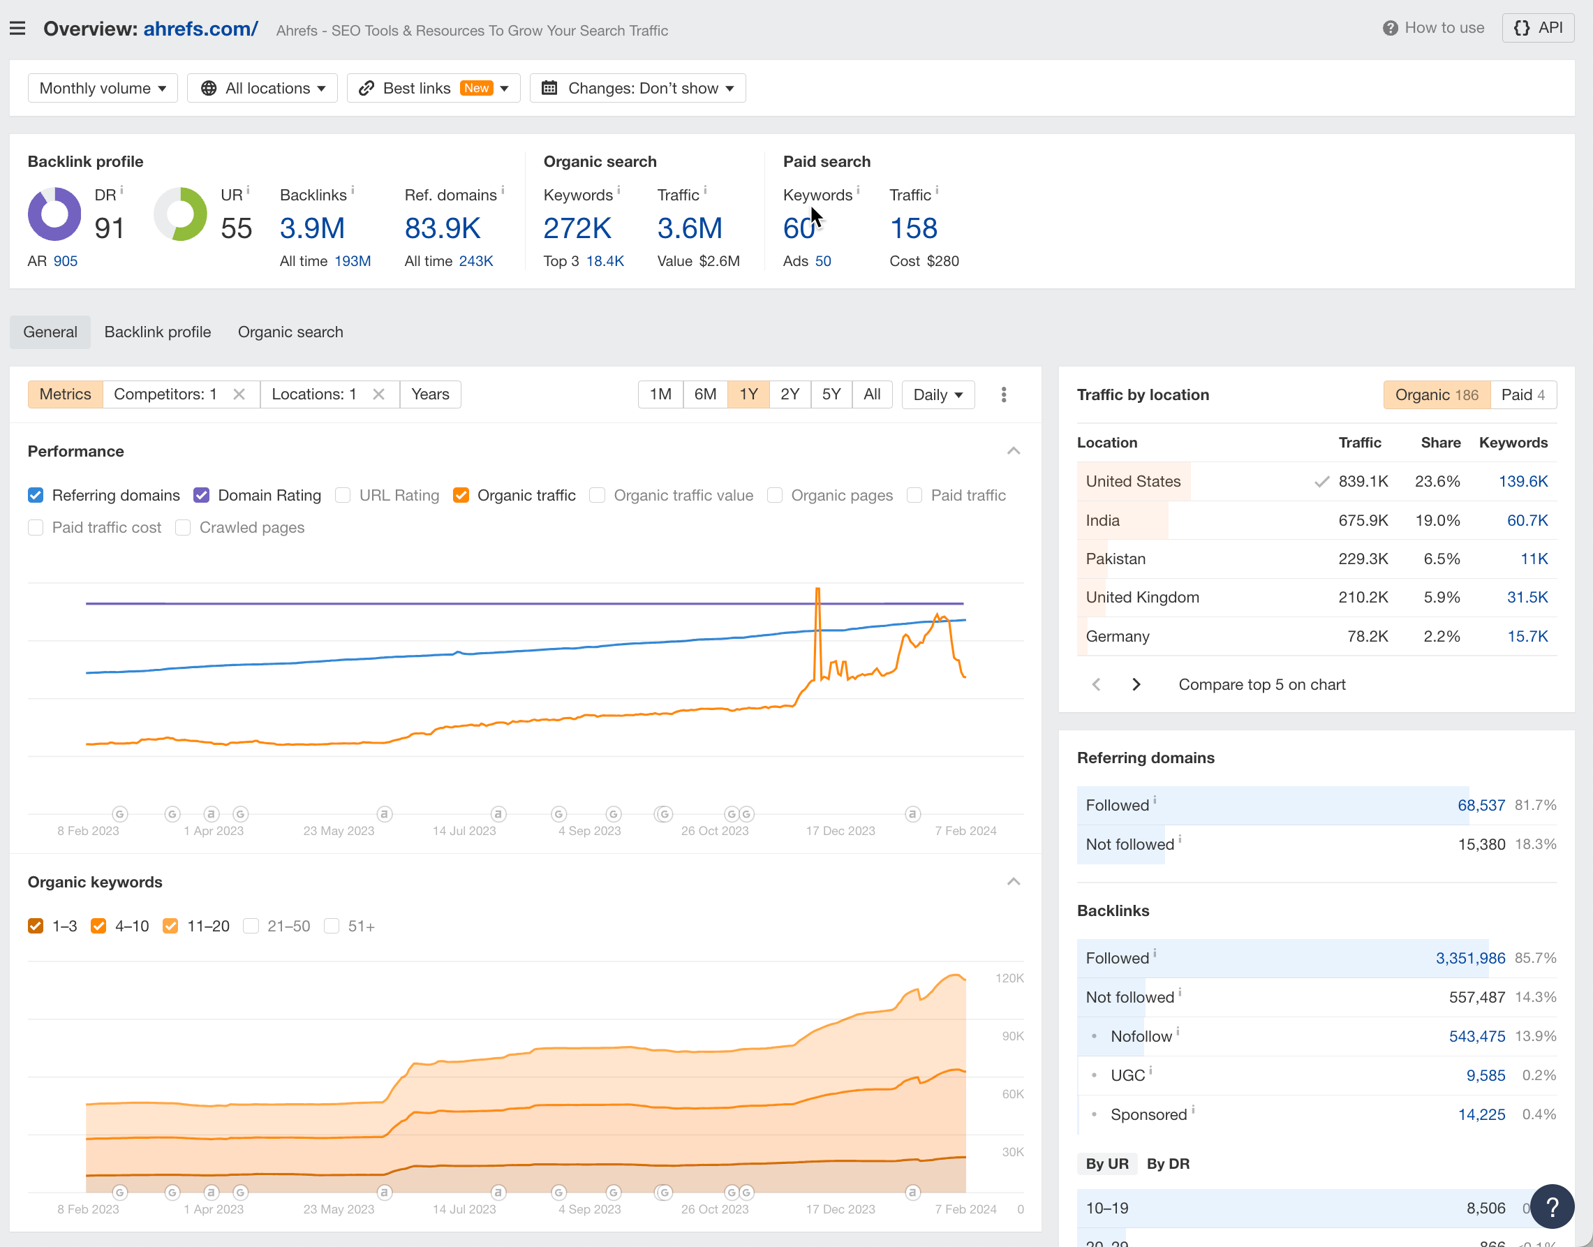Open the three-dot options menu near Daily

[x=1004, y=394]
